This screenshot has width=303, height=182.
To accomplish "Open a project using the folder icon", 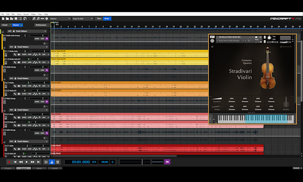I will [7, 19].
